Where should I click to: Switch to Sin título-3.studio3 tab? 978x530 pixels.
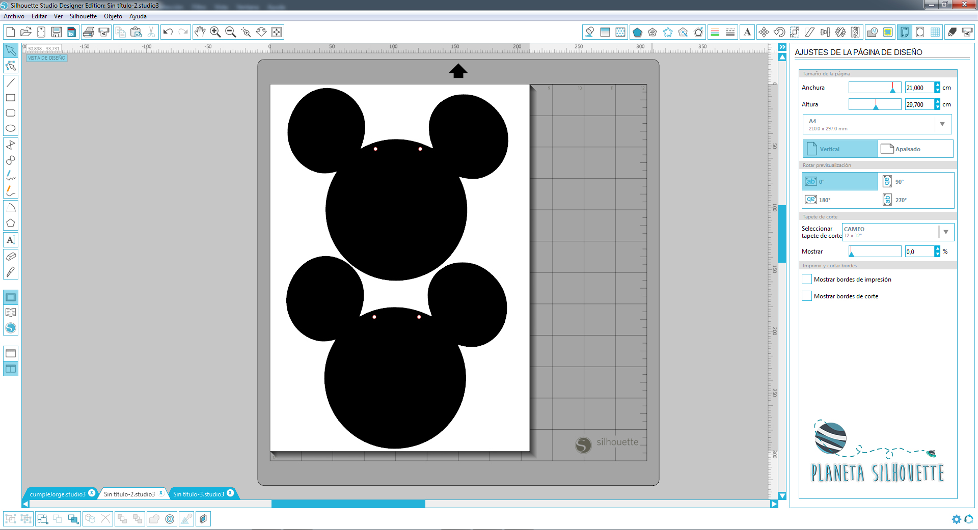coord(199,494)
